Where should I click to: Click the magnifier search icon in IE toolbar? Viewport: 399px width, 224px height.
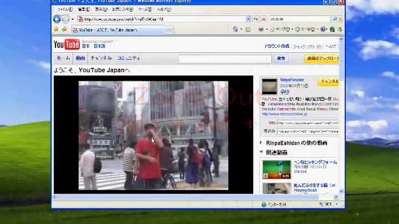[x=335, y=19]
